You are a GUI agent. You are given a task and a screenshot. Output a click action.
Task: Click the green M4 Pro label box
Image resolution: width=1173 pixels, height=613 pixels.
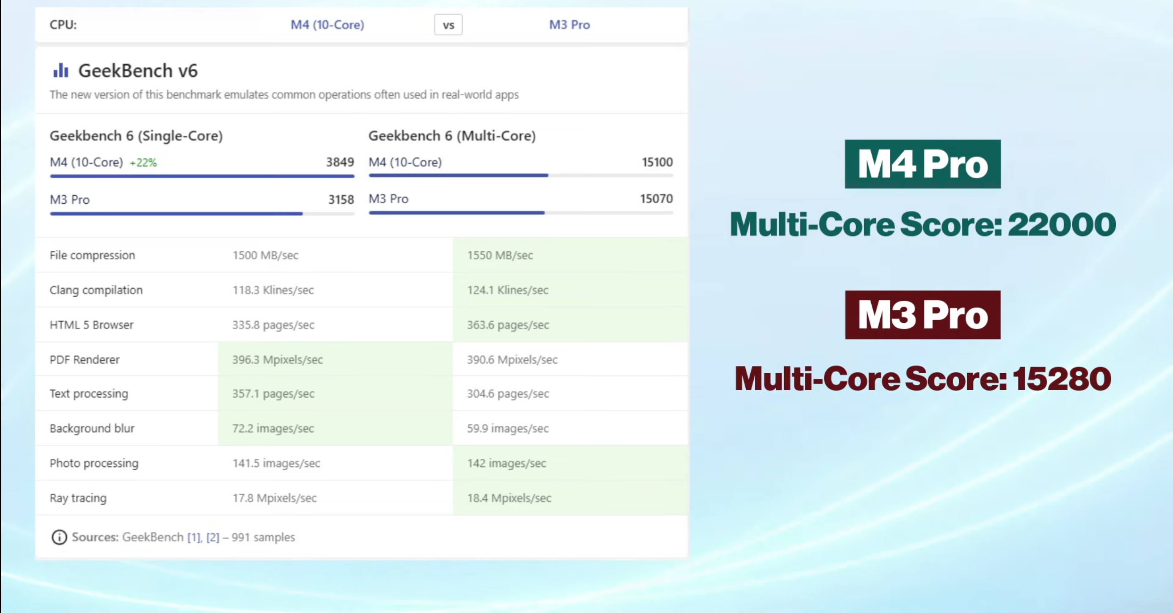click(922, 164)
